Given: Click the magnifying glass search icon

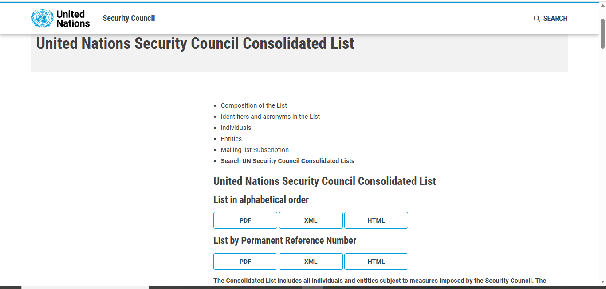Looking at the screenshot, I should [x=537, y=19].
